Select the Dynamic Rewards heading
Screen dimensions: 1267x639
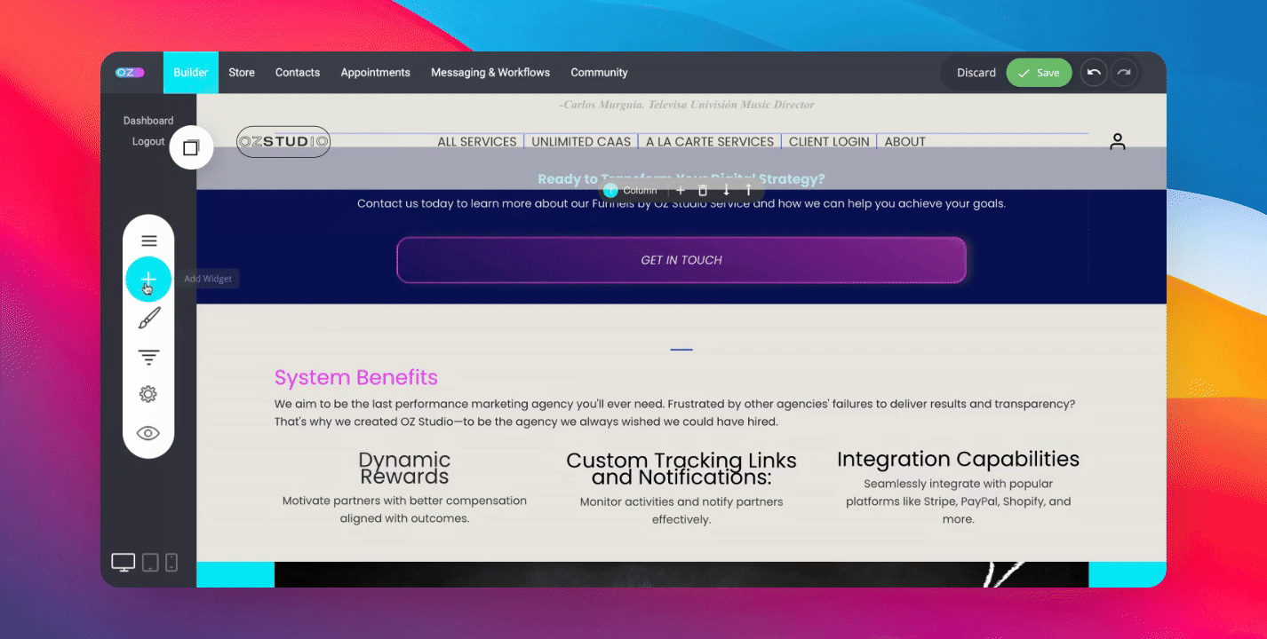[404, 468]
